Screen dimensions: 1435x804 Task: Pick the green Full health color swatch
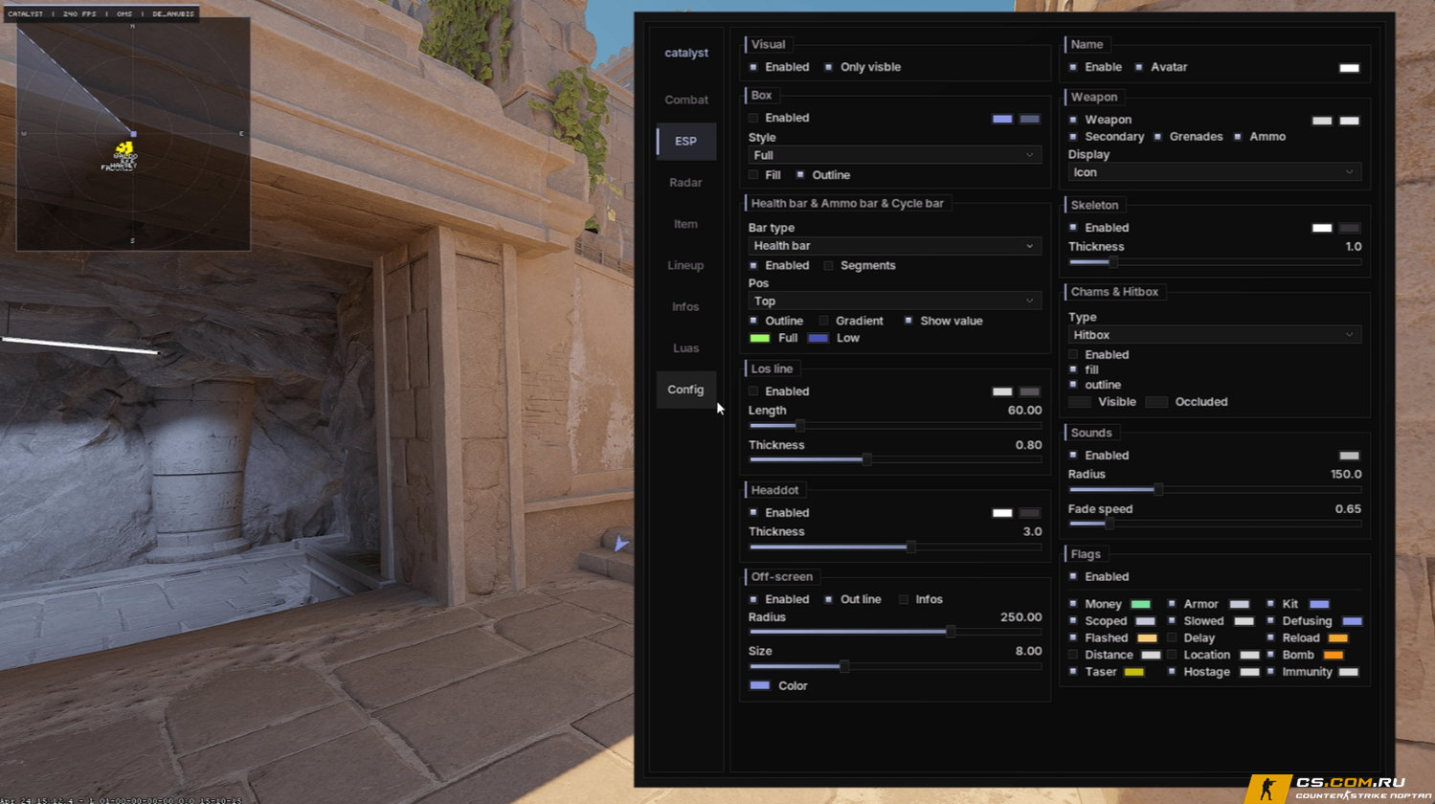pyautogui.click(x=760, y=338)
